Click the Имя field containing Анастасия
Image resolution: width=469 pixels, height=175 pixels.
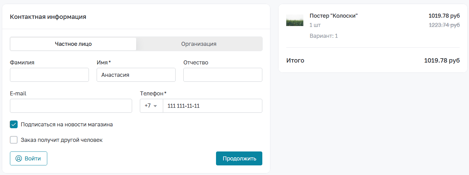click(x=136, y=75)
